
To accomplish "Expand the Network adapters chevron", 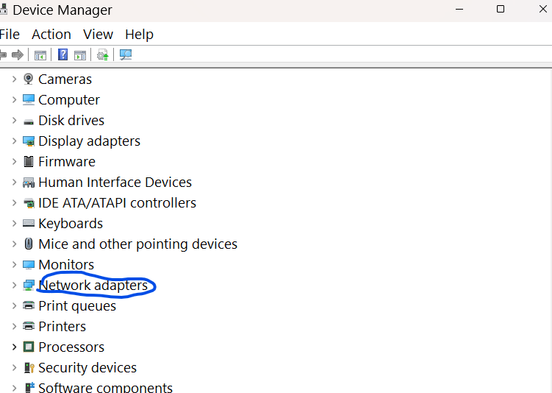I will (x=14, y=285).
